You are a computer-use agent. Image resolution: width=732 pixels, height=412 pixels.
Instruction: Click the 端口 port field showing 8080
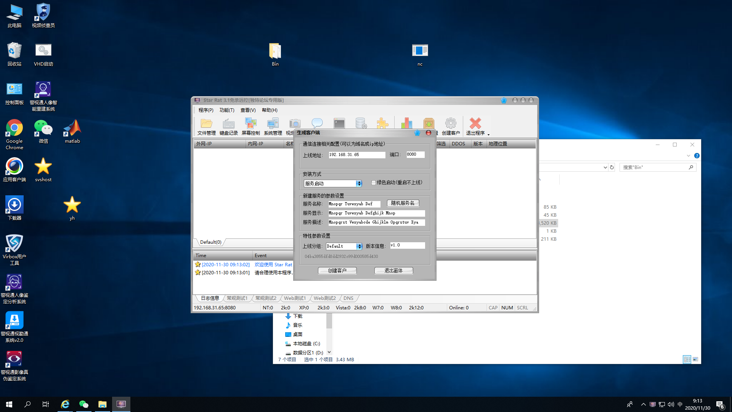coord(415,154)
